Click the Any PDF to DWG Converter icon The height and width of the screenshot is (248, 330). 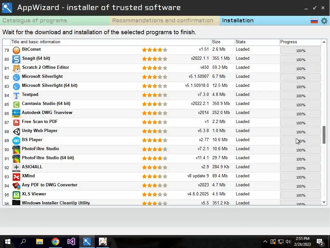(x=16, y=186)
